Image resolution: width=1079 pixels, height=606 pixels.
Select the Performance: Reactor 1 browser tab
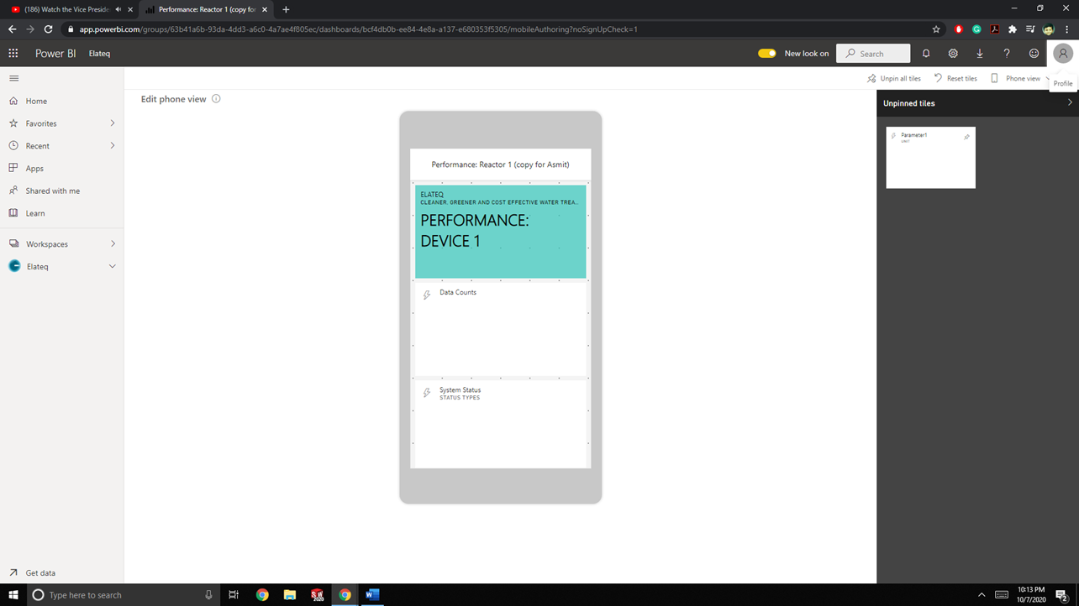[x=207, y=9]
